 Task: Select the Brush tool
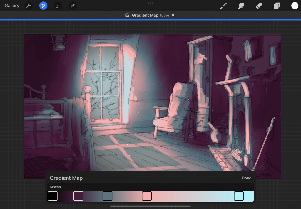click(x=223, y=6)
